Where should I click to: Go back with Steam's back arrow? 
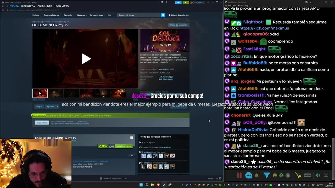pos(3,6)
